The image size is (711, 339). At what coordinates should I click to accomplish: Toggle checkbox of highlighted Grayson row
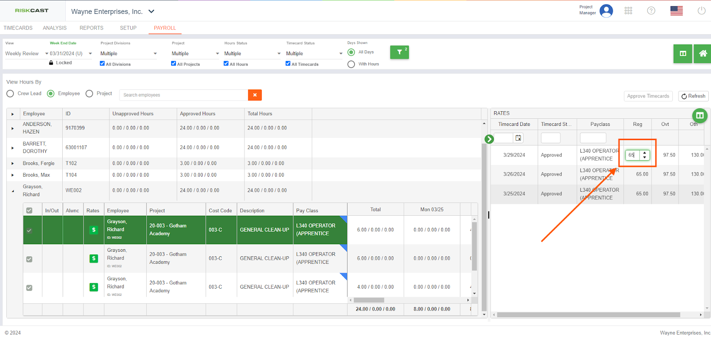pyautogui.click(x=29, y=230)
